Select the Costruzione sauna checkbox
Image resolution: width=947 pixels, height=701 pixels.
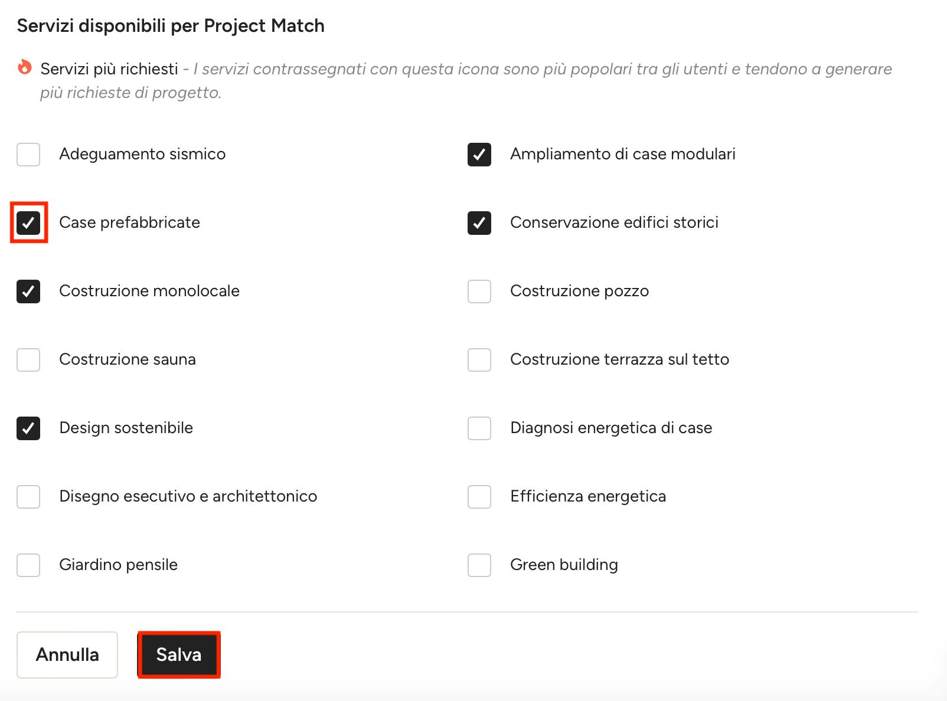click(28, 360)
